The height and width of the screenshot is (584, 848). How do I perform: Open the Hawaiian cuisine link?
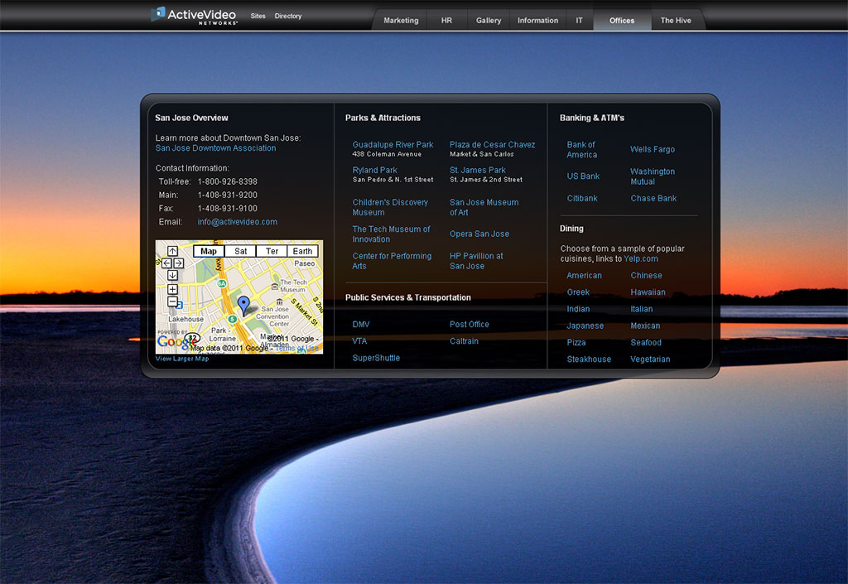pos(648,292)
